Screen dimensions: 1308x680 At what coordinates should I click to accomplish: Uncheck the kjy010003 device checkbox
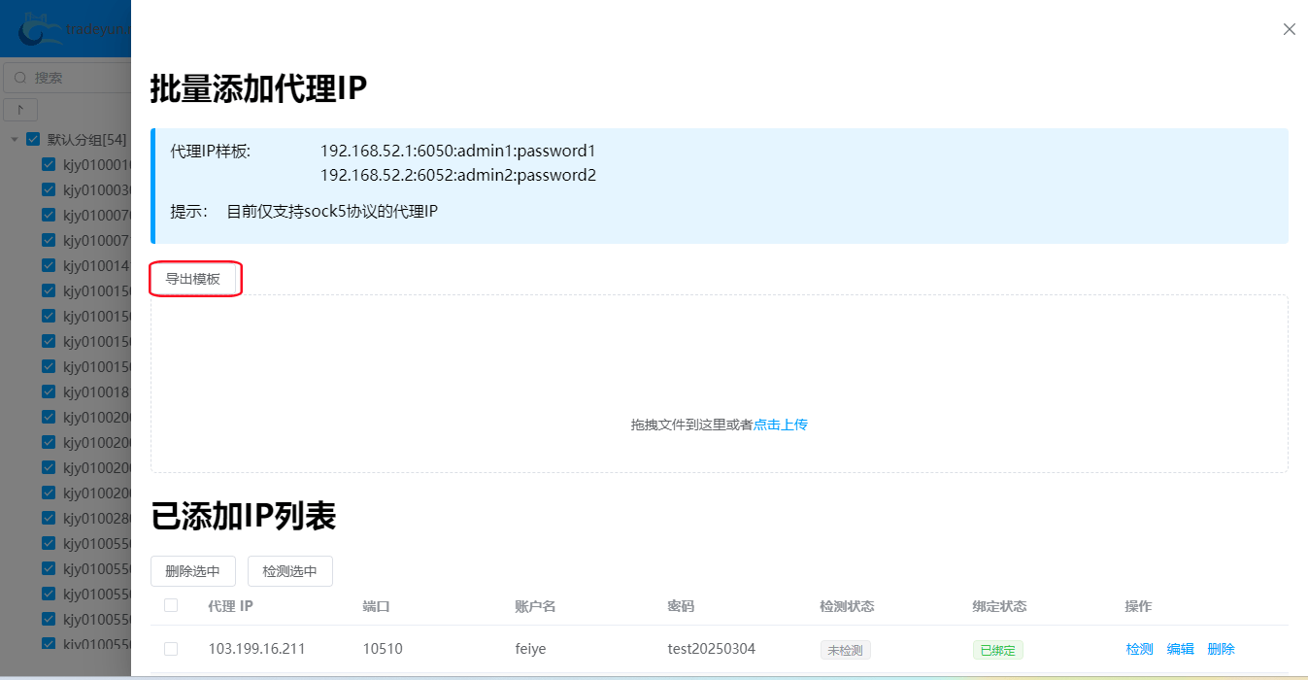click(49, 189)
